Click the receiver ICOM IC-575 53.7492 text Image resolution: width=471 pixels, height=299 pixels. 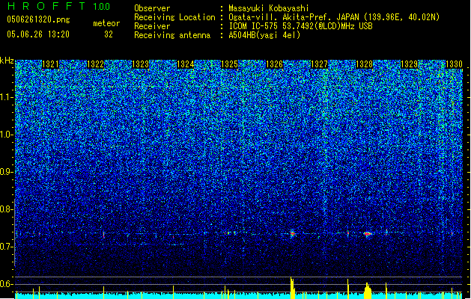coord(300,26)
